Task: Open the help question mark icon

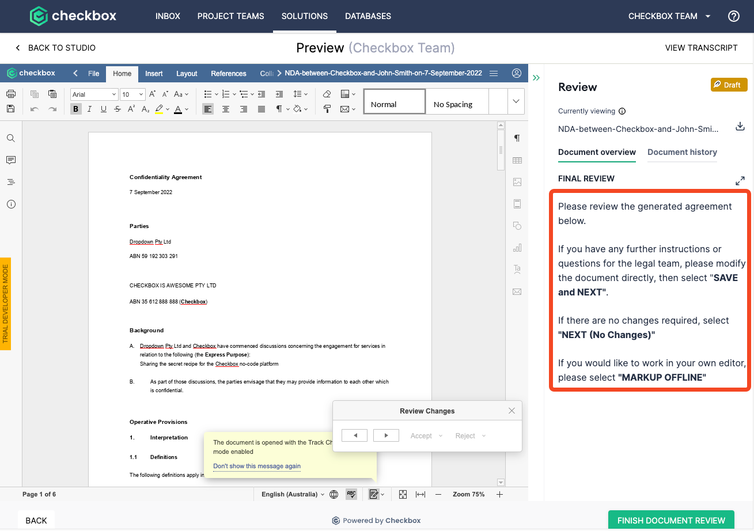Action: [x=734, y=16]
